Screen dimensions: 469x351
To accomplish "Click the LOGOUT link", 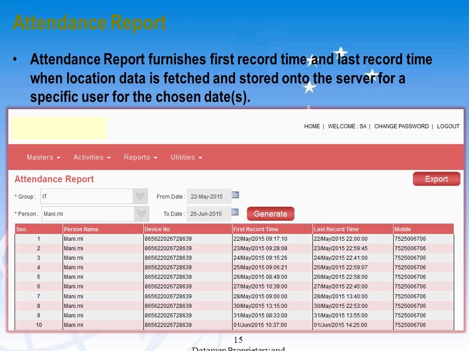I will tap(448, 126).
